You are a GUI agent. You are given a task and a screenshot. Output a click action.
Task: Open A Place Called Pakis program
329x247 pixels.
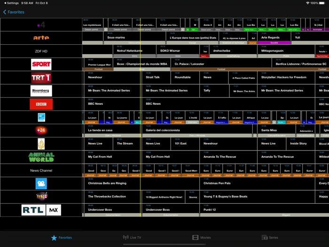pos(243,78)
